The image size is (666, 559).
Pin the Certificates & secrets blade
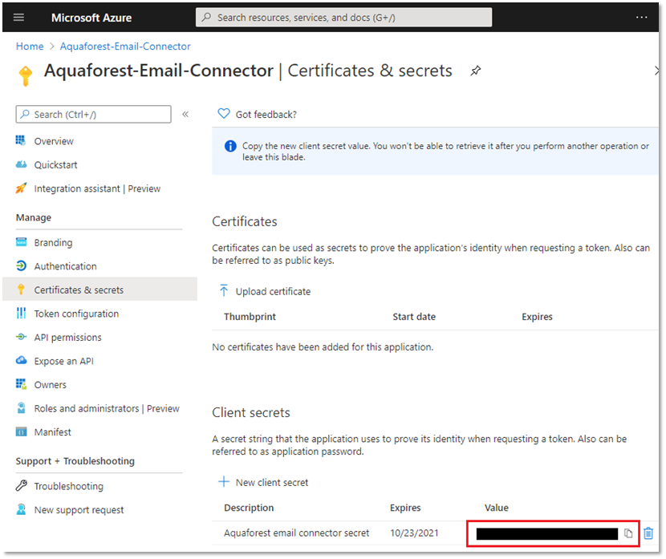click(475, 71)
